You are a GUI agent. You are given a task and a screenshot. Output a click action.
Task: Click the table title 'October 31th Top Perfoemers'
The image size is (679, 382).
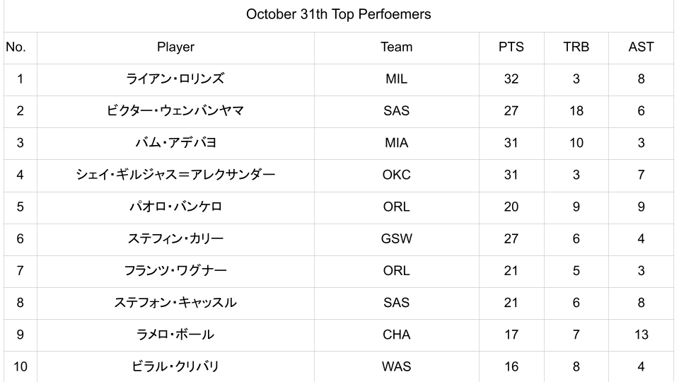coord(338,15)
